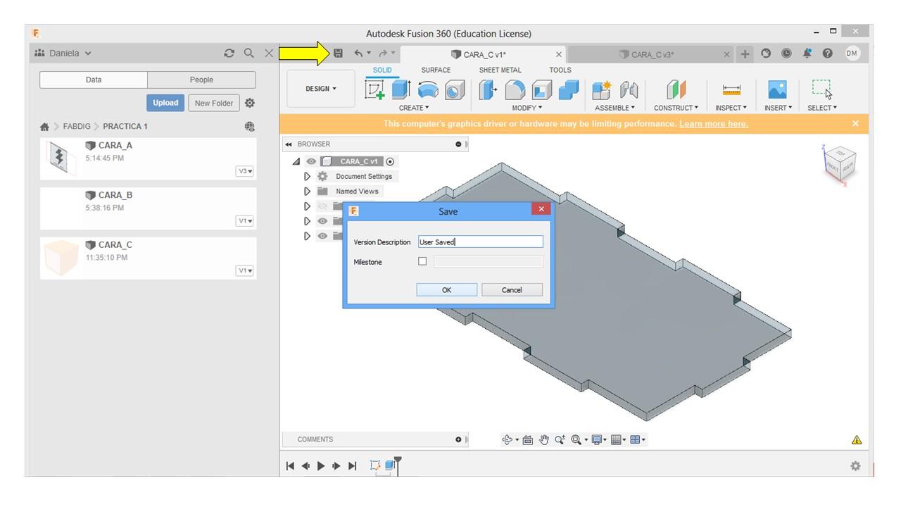Click the Joint tool icon
Image resolution: width=901 pixels, height=507 pixels.
[x=629, y=89]
